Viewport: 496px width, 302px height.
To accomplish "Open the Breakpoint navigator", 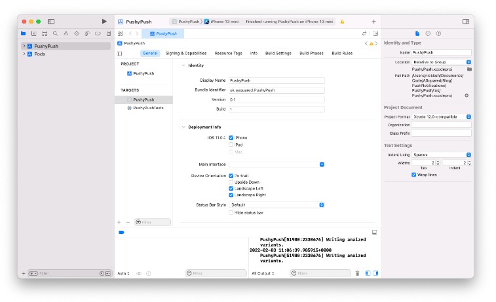I will click(98, 33).
